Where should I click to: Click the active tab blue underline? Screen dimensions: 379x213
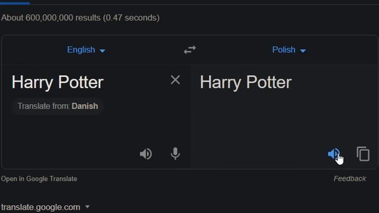[15, 3]
